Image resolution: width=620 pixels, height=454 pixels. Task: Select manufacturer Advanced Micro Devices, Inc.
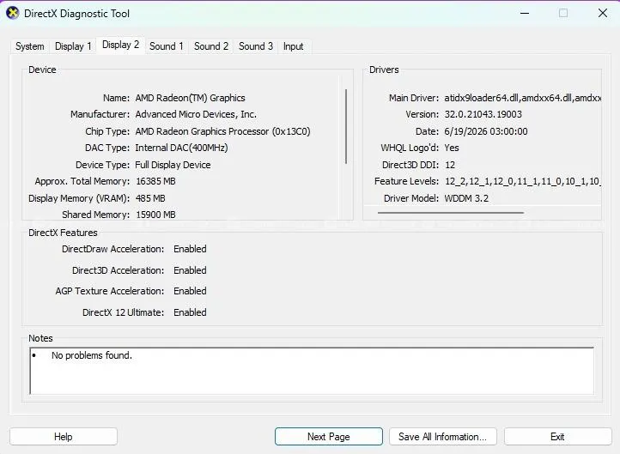pyautogui.click(x=196, y=115)
